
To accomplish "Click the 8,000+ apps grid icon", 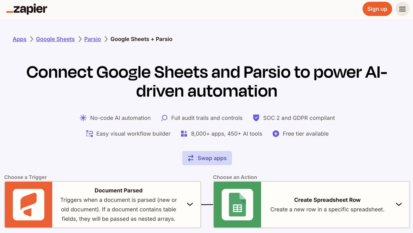I will [x=184, y=133].
